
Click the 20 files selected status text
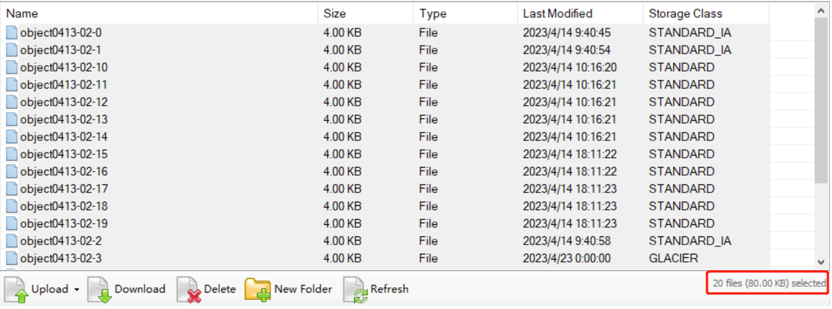point(769,283)
